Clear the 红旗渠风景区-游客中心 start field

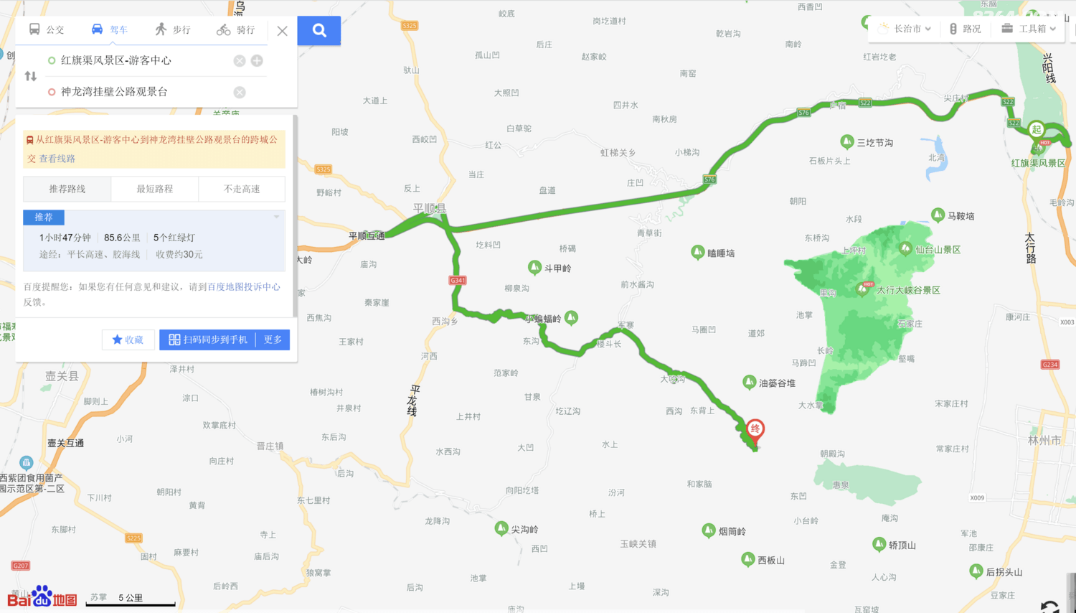pyautogui.click(x=240, y=61)
